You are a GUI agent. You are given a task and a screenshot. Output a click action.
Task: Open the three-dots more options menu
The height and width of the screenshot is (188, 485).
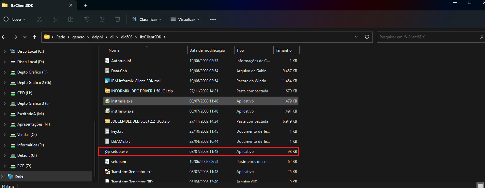click(x=213, y=20)
